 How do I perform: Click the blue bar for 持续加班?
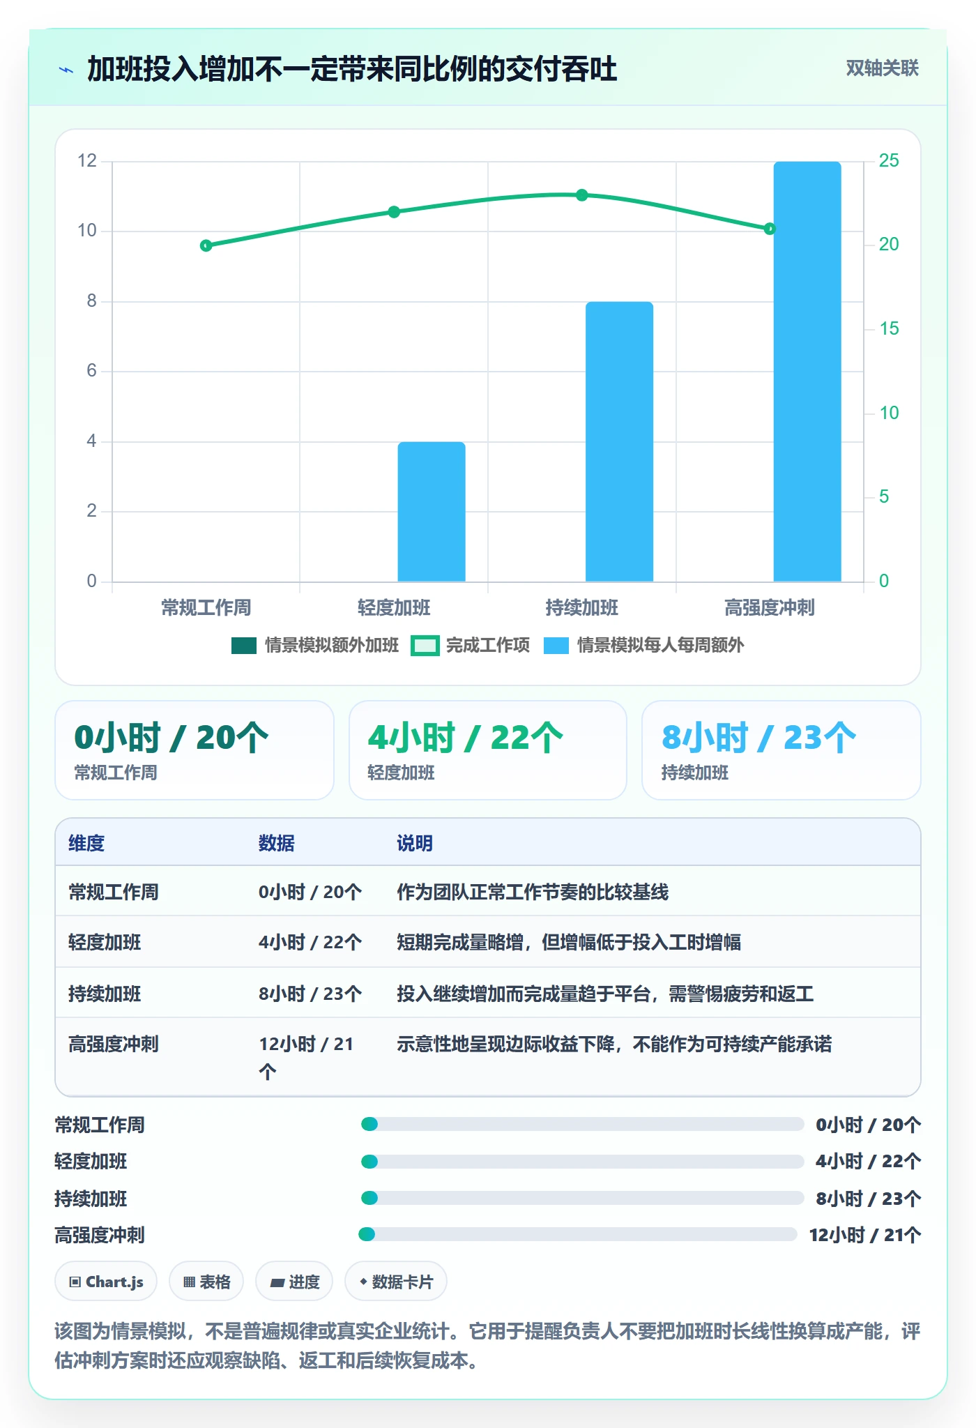(x=620, y=441)
